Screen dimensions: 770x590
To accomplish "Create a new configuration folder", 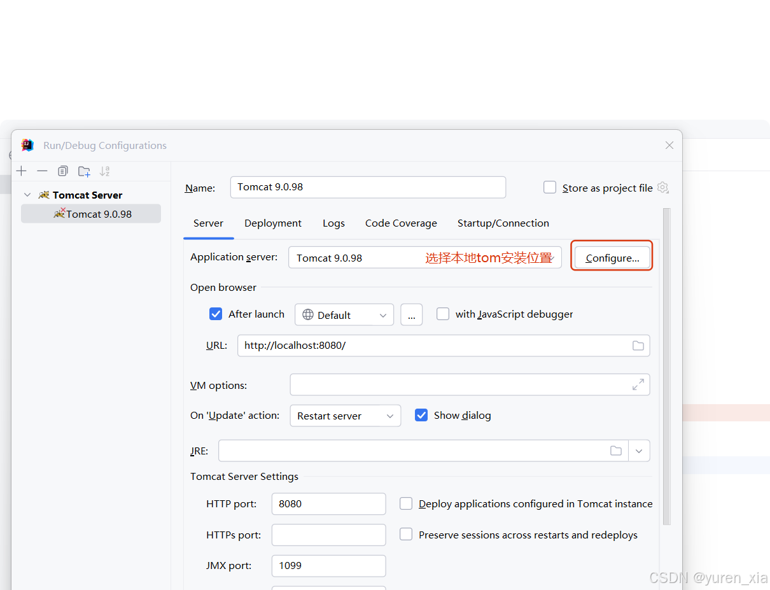I will click(x=84, y=171).
